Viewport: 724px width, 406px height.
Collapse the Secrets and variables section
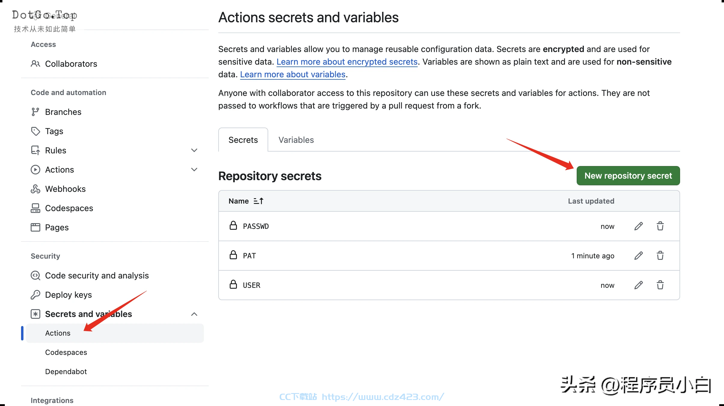tap(194, 314)
